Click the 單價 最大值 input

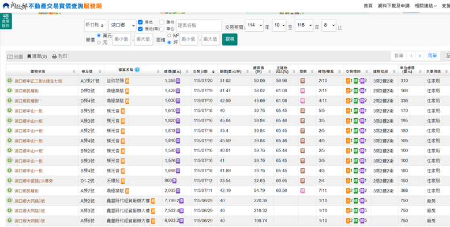[144, 39]
